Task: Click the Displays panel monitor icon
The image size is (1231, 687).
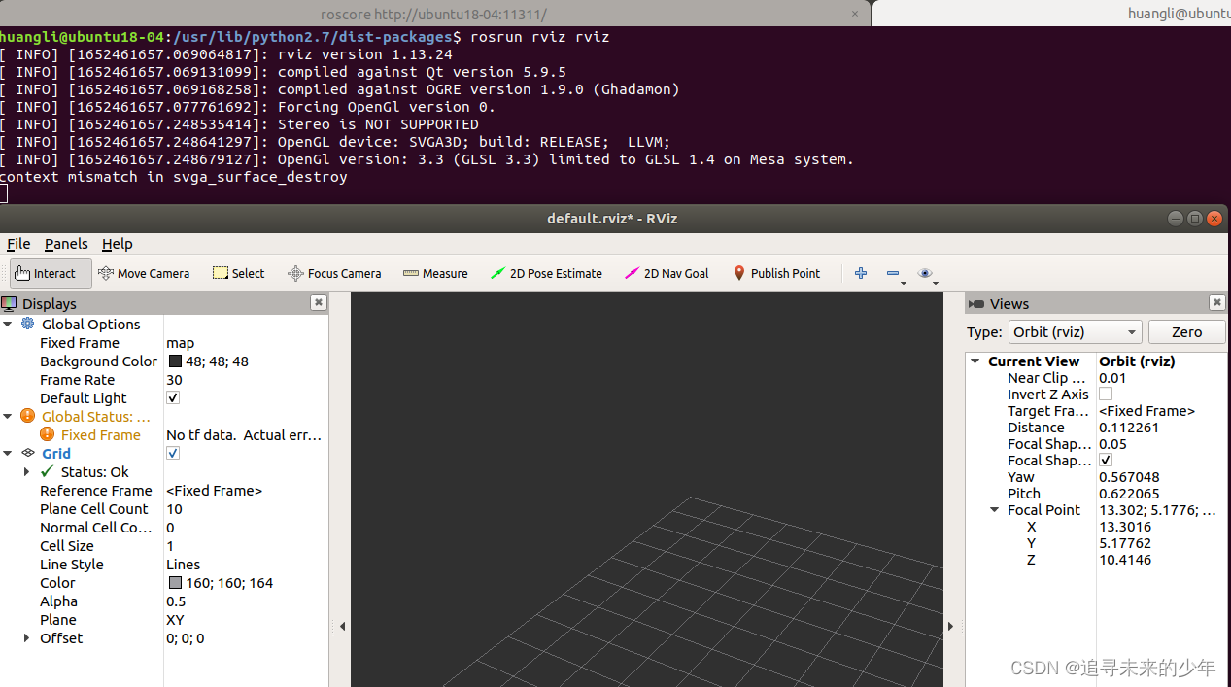Action: (10, 303)
